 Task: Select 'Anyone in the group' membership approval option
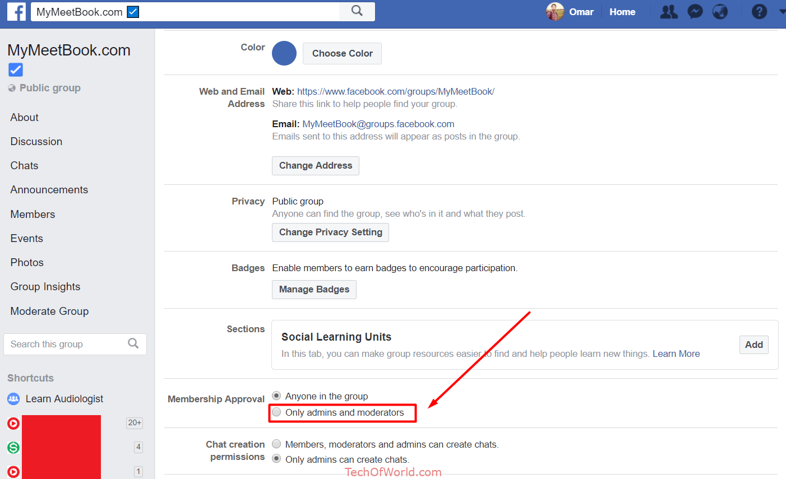click(x=276, y=396)
